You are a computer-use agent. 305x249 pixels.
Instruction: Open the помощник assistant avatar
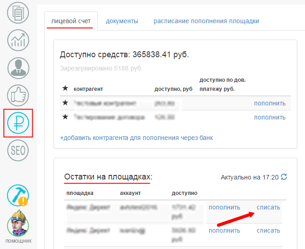pos(18,223)
